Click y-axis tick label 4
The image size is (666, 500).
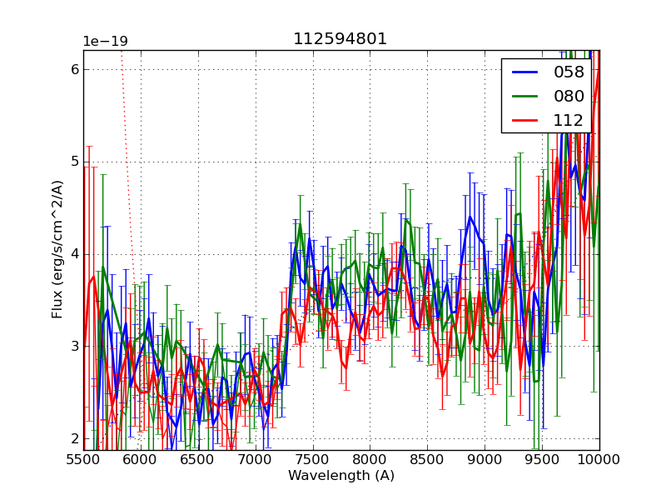(74, 254)
